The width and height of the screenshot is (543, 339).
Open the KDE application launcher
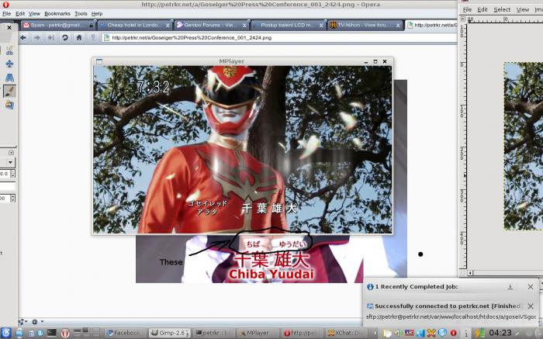pos(6,333)
